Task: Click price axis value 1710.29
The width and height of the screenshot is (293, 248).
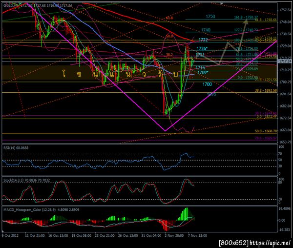Action: (285, 70)
